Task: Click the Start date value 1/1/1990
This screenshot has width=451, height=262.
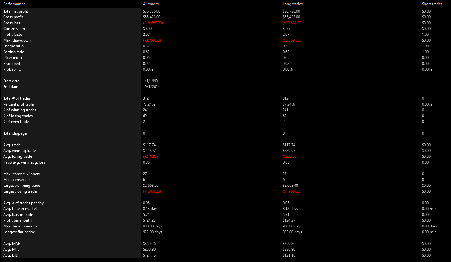Action: click(x=150, y=81)
